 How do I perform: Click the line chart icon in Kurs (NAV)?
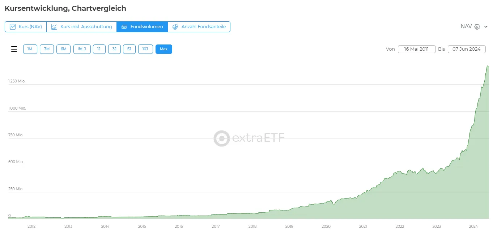13,27
